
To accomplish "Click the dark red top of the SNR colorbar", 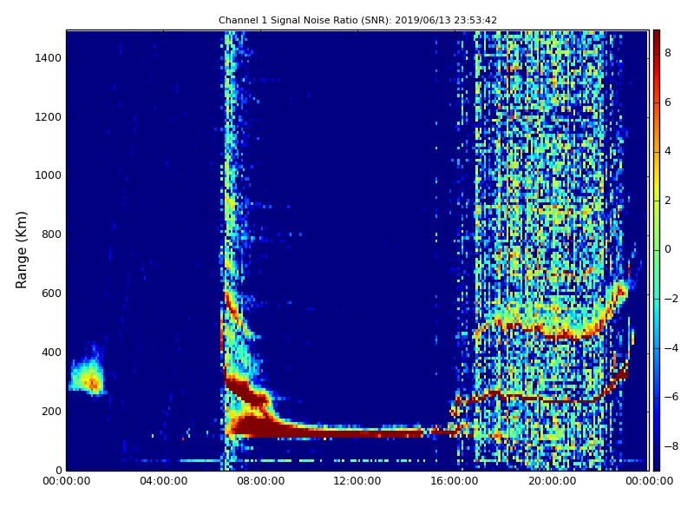I will (657, 36).
